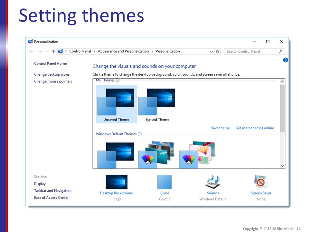309x232 pixels.
Task: Maximize the Personalization window
Action: pos(268,42)
